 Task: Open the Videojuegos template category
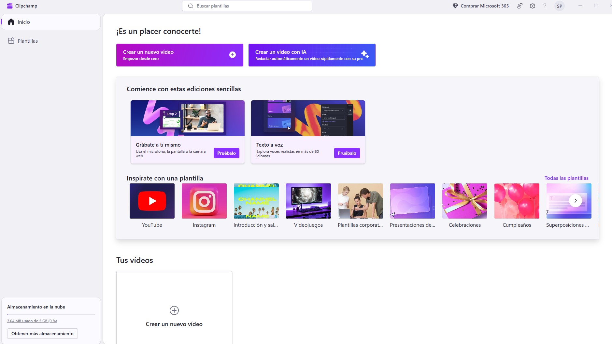coord(308,201)
